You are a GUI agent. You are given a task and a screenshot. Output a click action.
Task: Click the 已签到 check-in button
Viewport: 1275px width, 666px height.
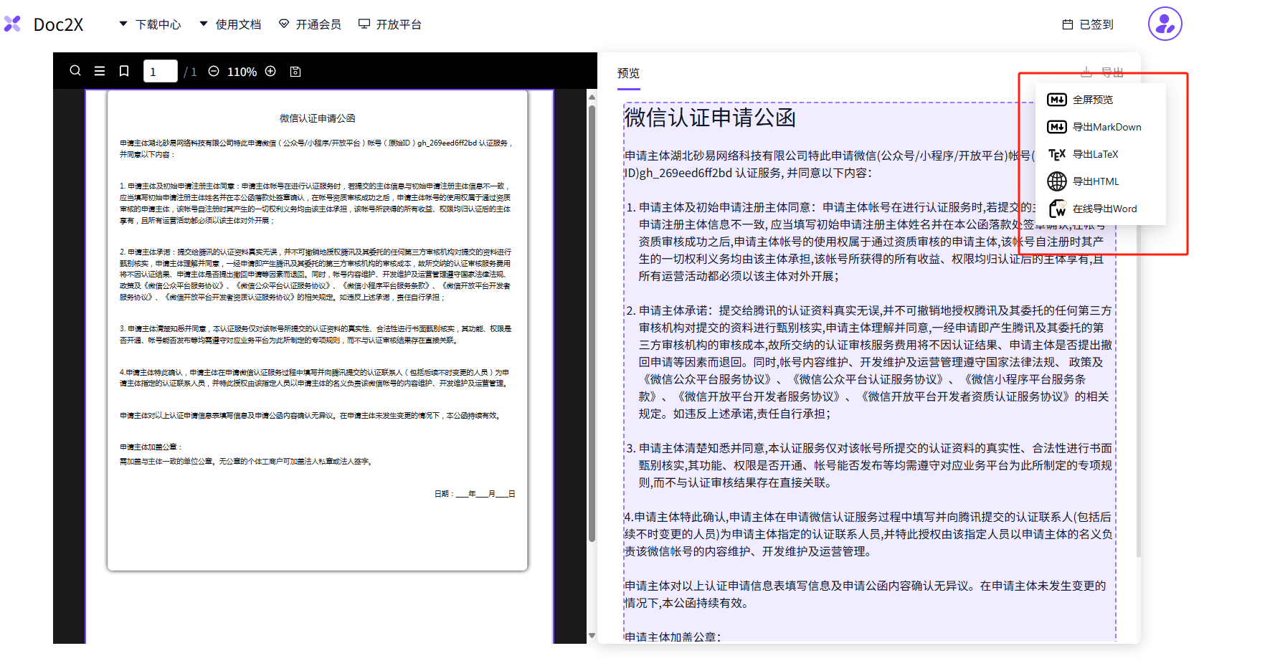1088,24
